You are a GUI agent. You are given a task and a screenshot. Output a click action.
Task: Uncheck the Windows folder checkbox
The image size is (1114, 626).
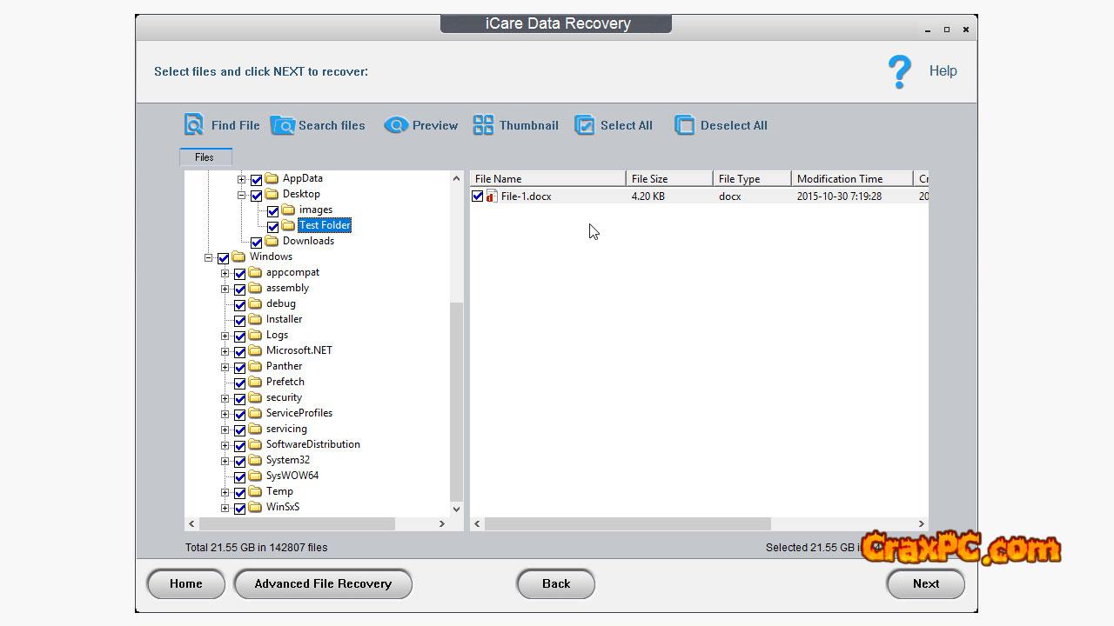[x=224, y=257]
